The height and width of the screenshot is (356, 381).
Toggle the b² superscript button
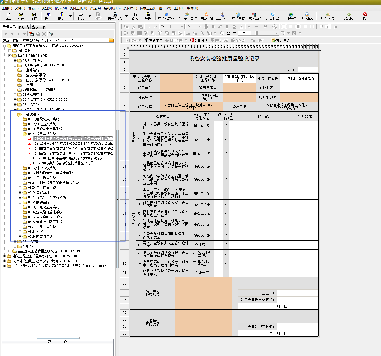point(265,26)
